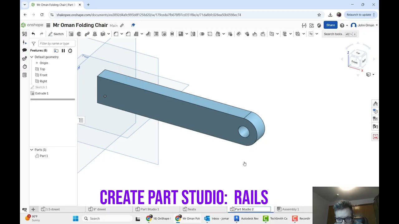Select the Chamfer tool
The image size is (399, 224).
click(x=128, y=34)
